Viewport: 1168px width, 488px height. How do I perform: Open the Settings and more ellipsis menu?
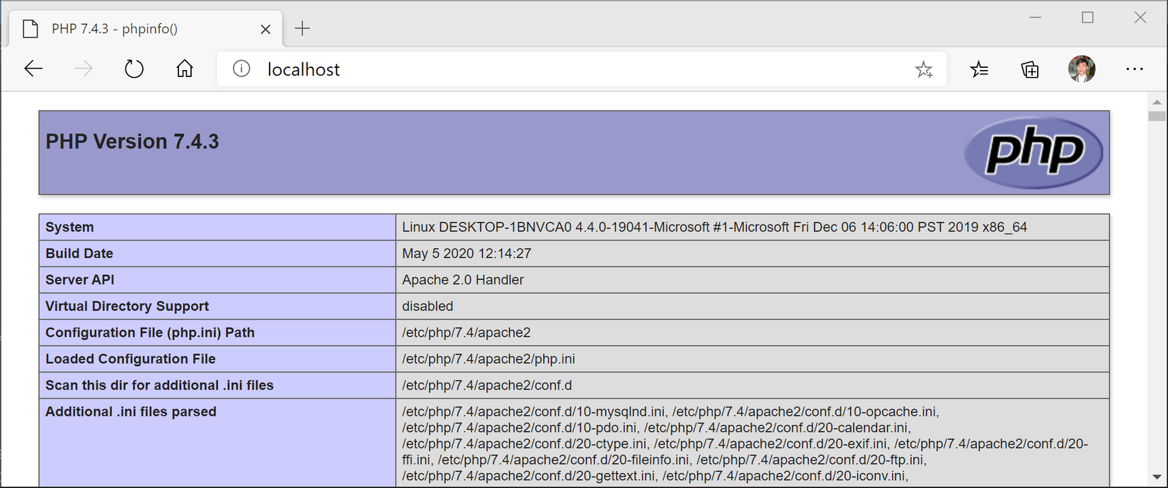point(1135,69)
